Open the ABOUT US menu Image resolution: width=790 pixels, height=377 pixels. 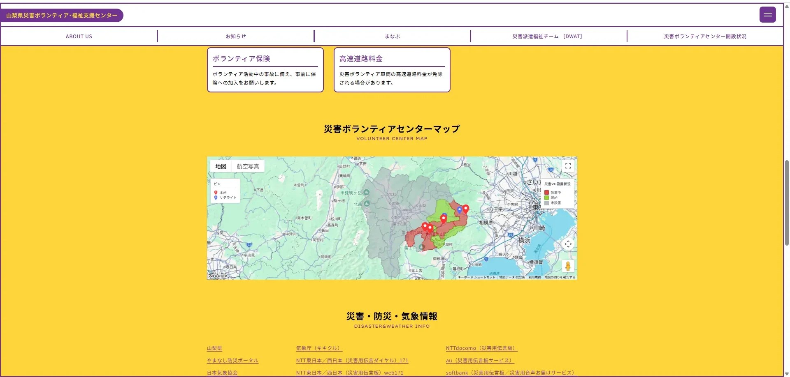[x=79, y=37]
